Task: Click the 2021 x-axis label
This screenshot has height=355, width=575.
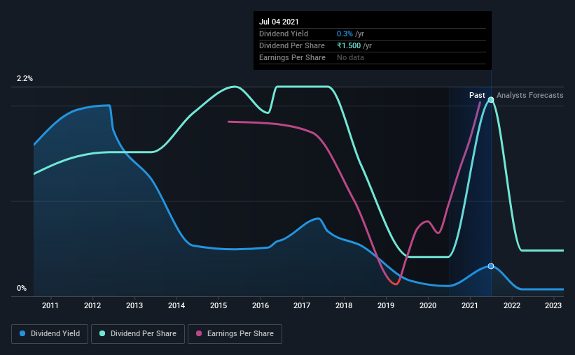Action: (x=470, y=305)
